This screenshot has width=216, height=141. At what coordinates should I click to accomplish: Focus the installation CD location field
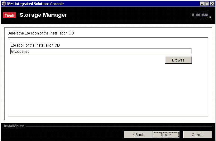101,51
